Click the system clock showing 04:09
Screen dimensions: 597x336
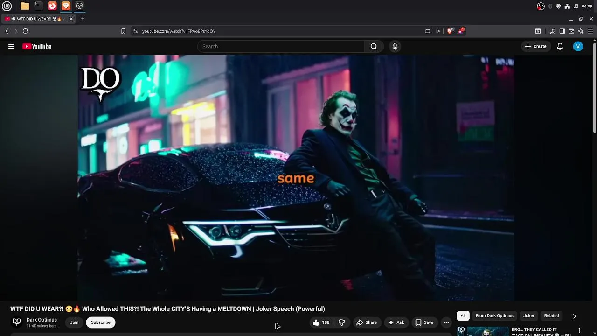[x=587, y=6]
